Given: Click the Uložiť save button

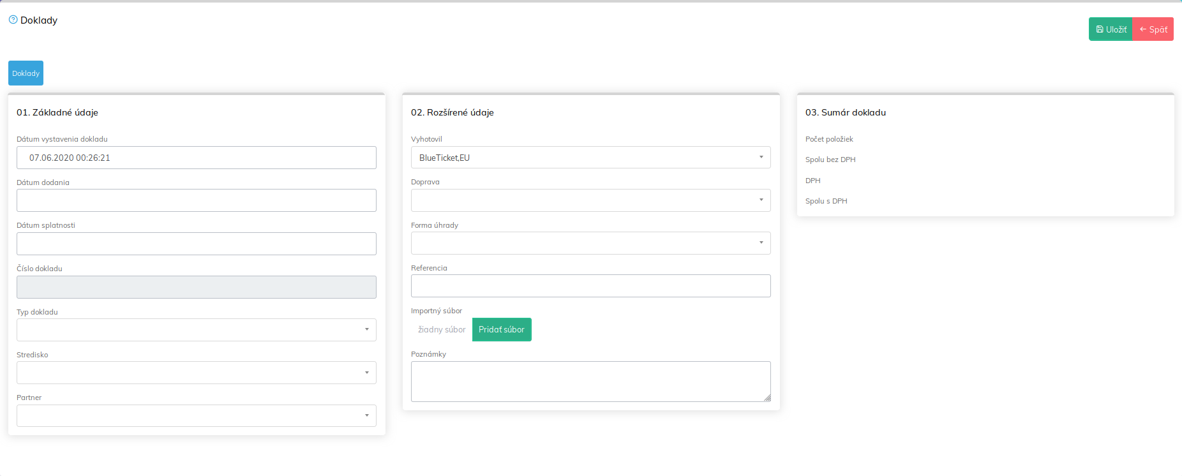Looking at the screenshot, I should pyautogui.click(x=1111, y=29).
